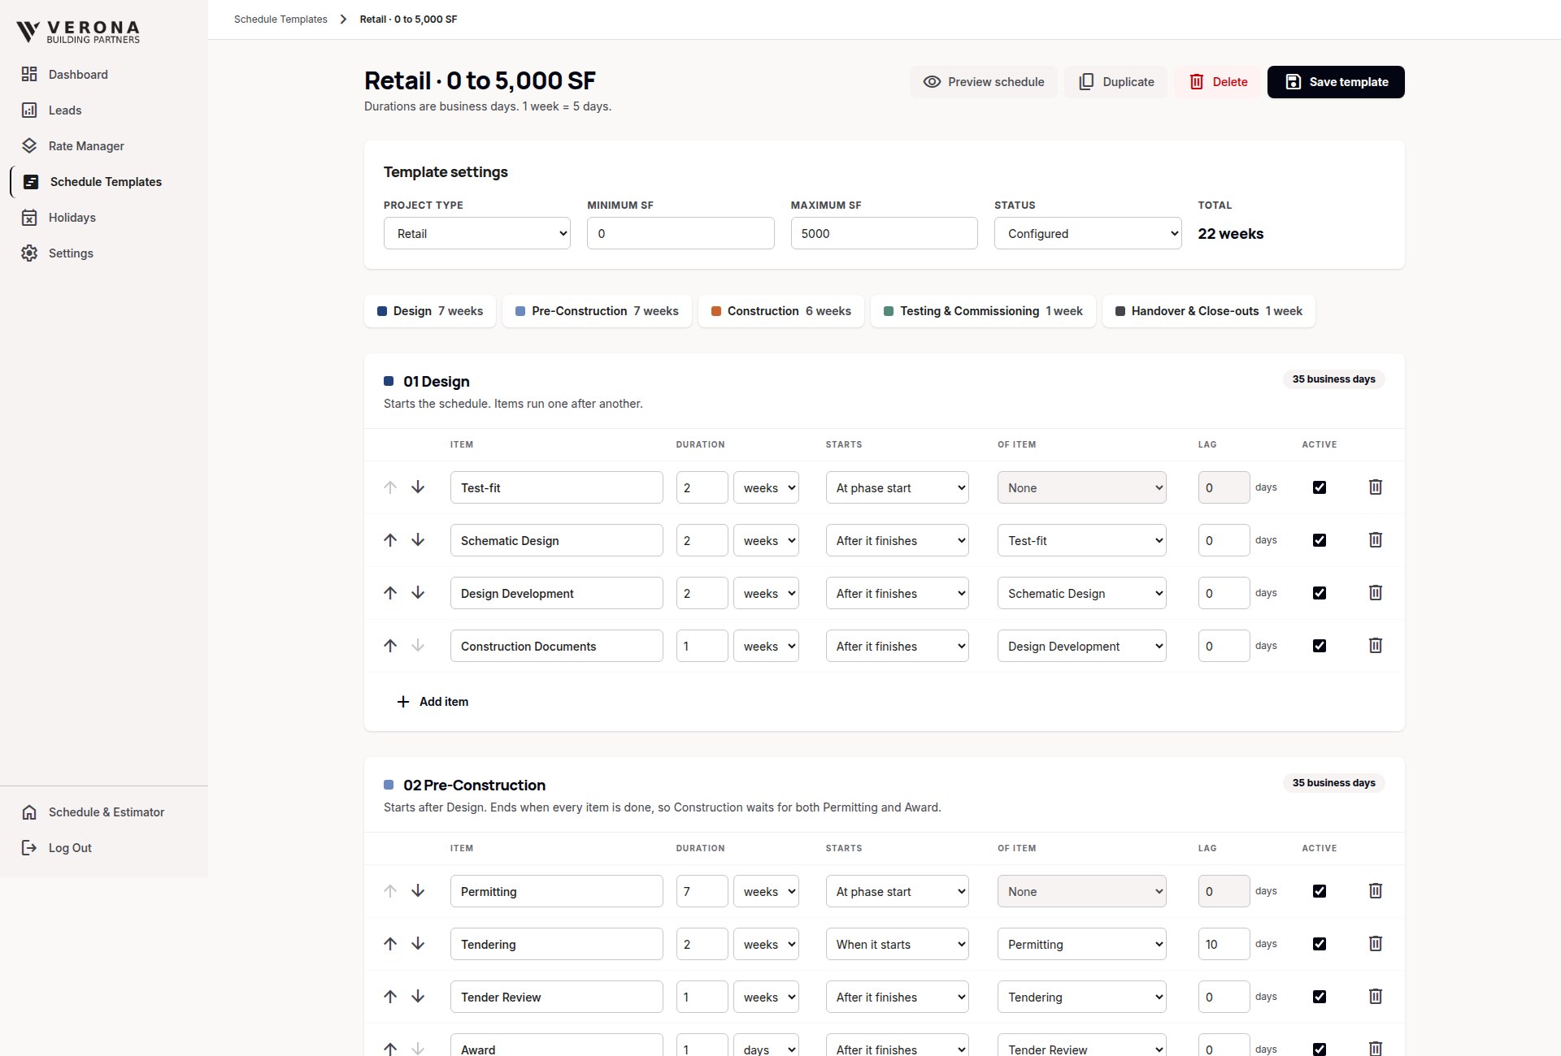Image resolution: width=1561 pixels, height=1056 pixels.
Task: Move Test-fit row down with arrow
Action: coord(418,487)
